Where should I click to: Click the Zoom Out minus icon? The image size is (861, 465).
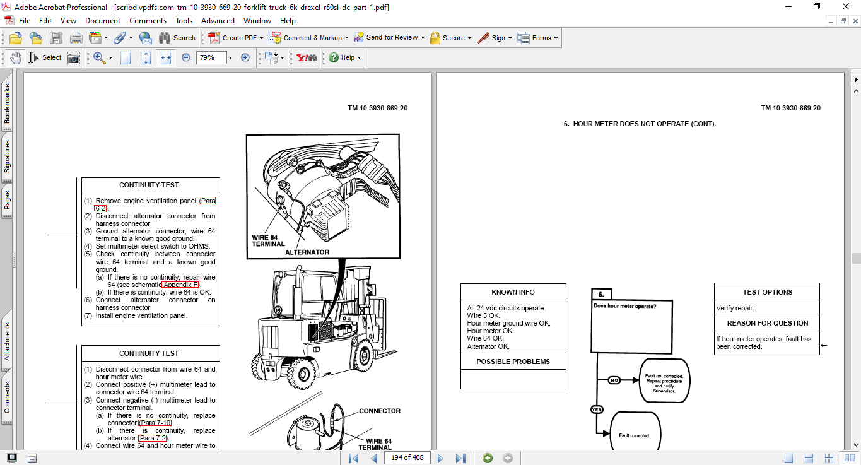[186, 57]
